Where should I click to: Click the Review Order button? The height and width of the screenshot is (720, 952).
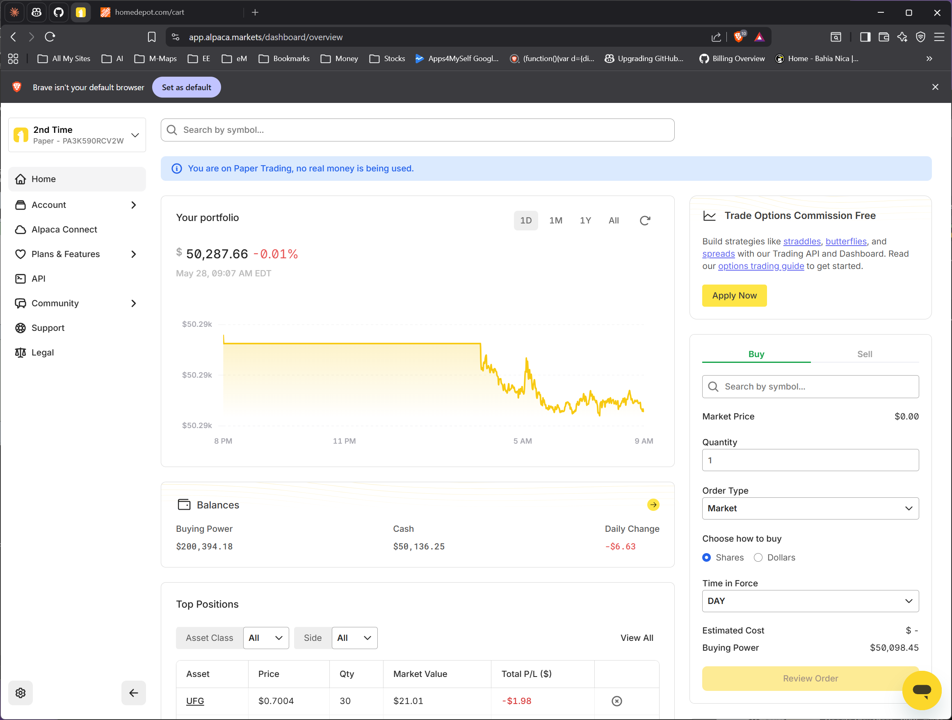[810, 678]
